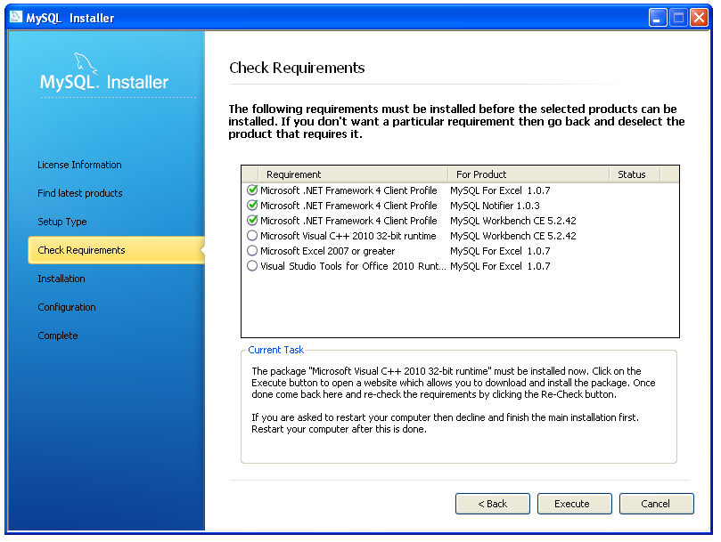The height and width of the screenshot is (542, 721).
Task: Minimize the MySQL Installer window
Action: coord(658,18)
